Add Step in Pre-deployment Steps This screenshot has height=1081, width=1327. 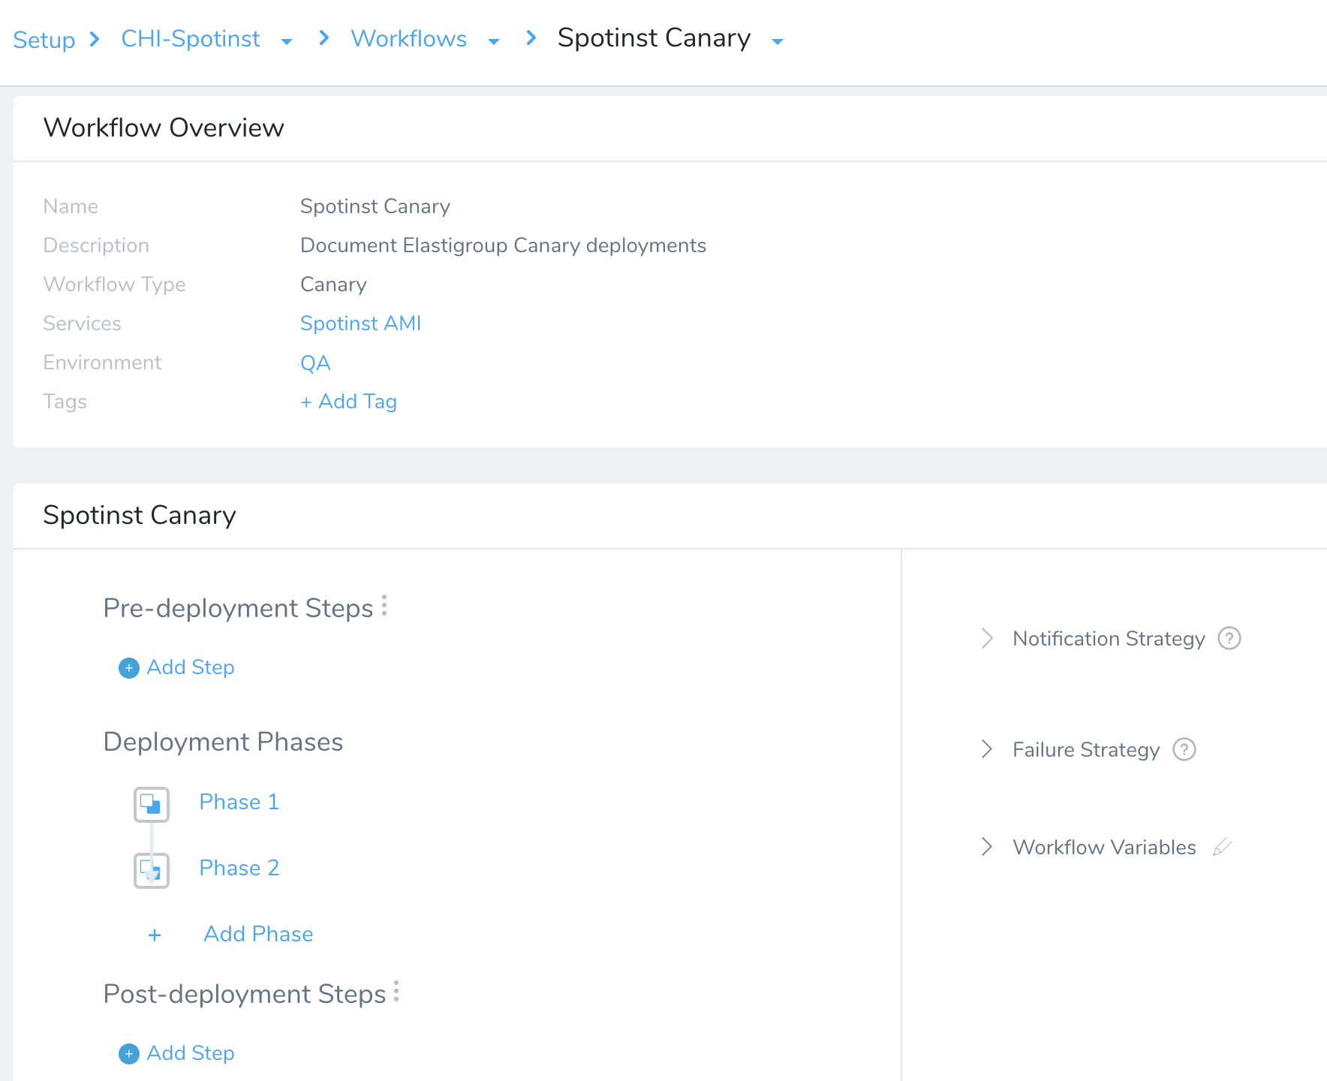(191, 667)
